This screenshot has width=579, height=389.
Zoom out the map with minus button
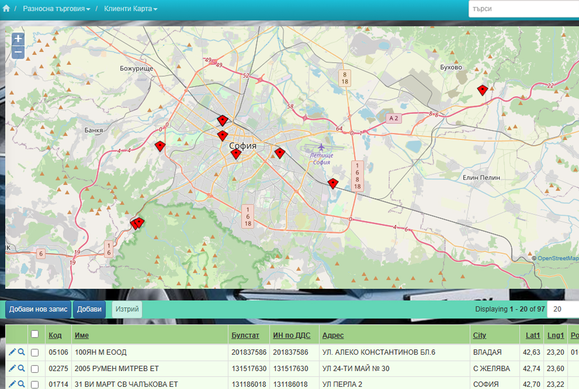coord(18,52)
